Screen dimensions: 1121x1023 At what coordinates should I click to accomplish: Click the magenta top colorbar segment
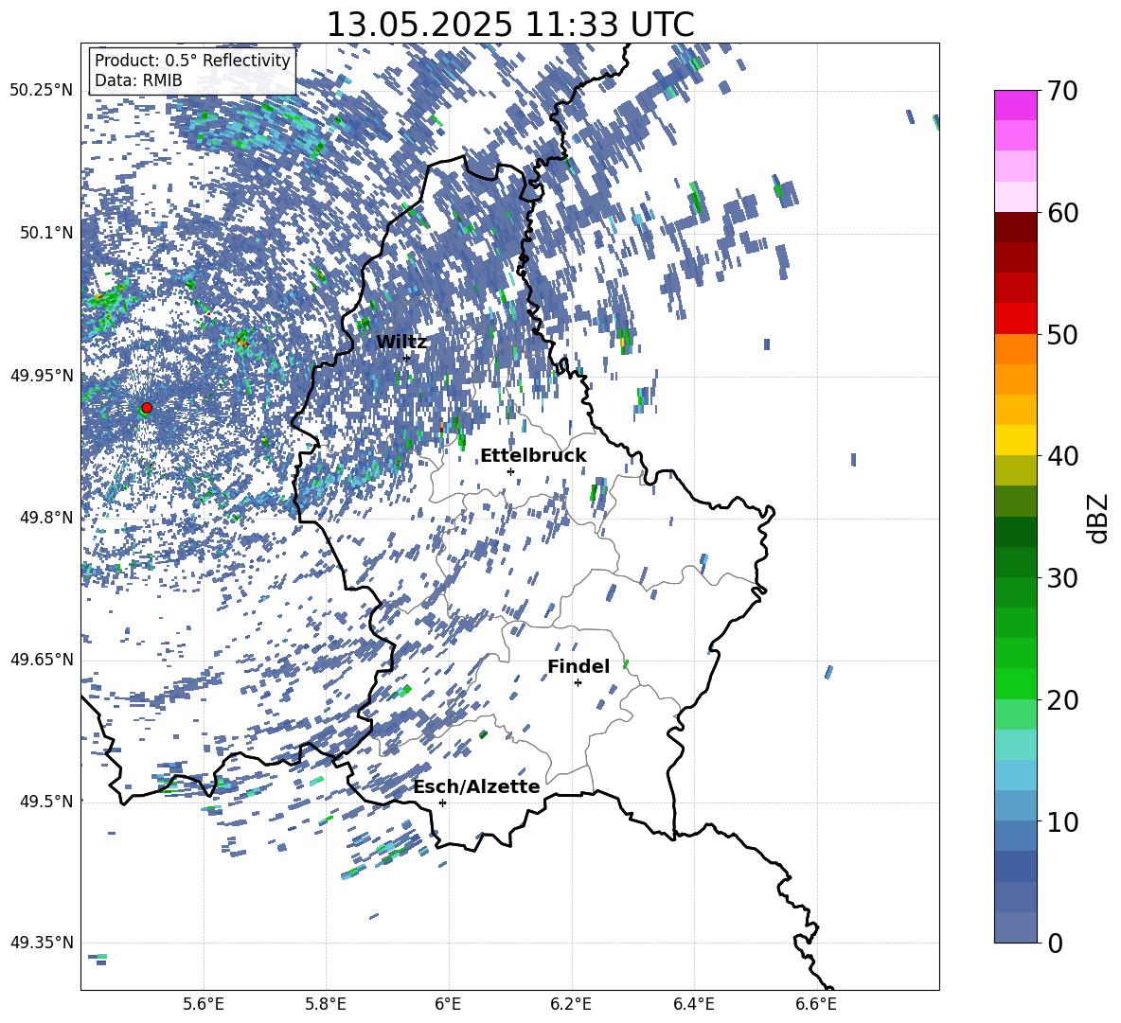[x=1015, y=106]
